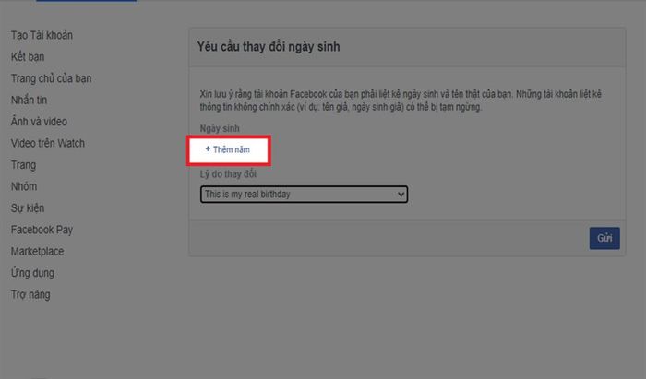
Task: Open the Tạo Tài khoản help topic
Action: 42,35
